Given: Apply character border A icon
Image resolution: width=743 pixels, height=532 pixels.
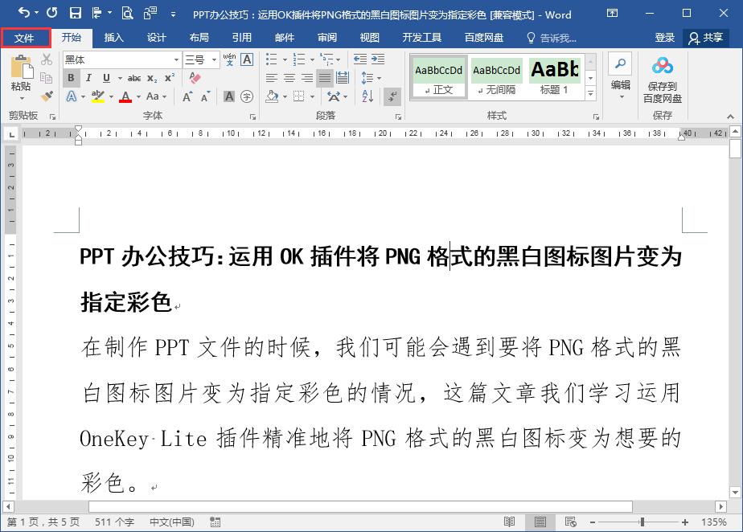Looking at the screenshot, I should [x=247, y=59].
